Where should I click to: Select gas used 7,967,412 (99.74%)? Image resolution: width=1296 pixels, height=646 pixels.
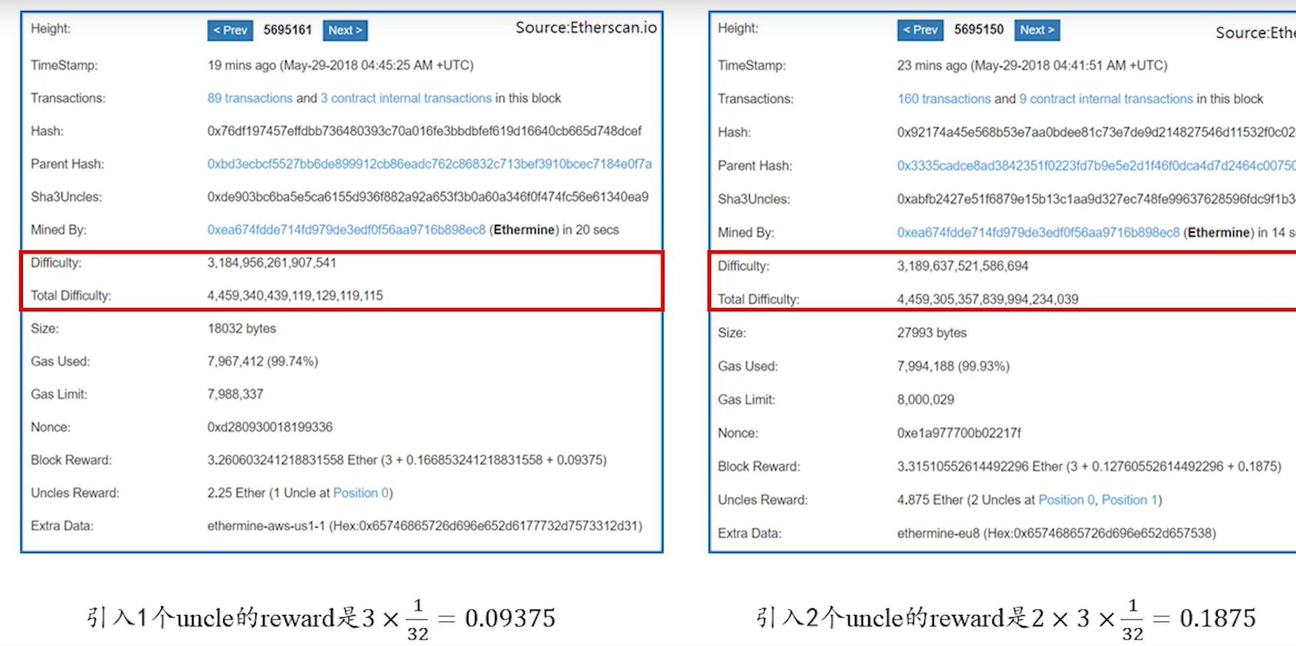click(263, 361)
